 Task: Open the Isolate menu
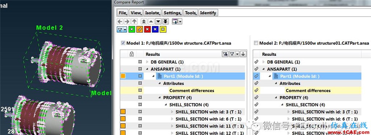[x=153, y=13]
